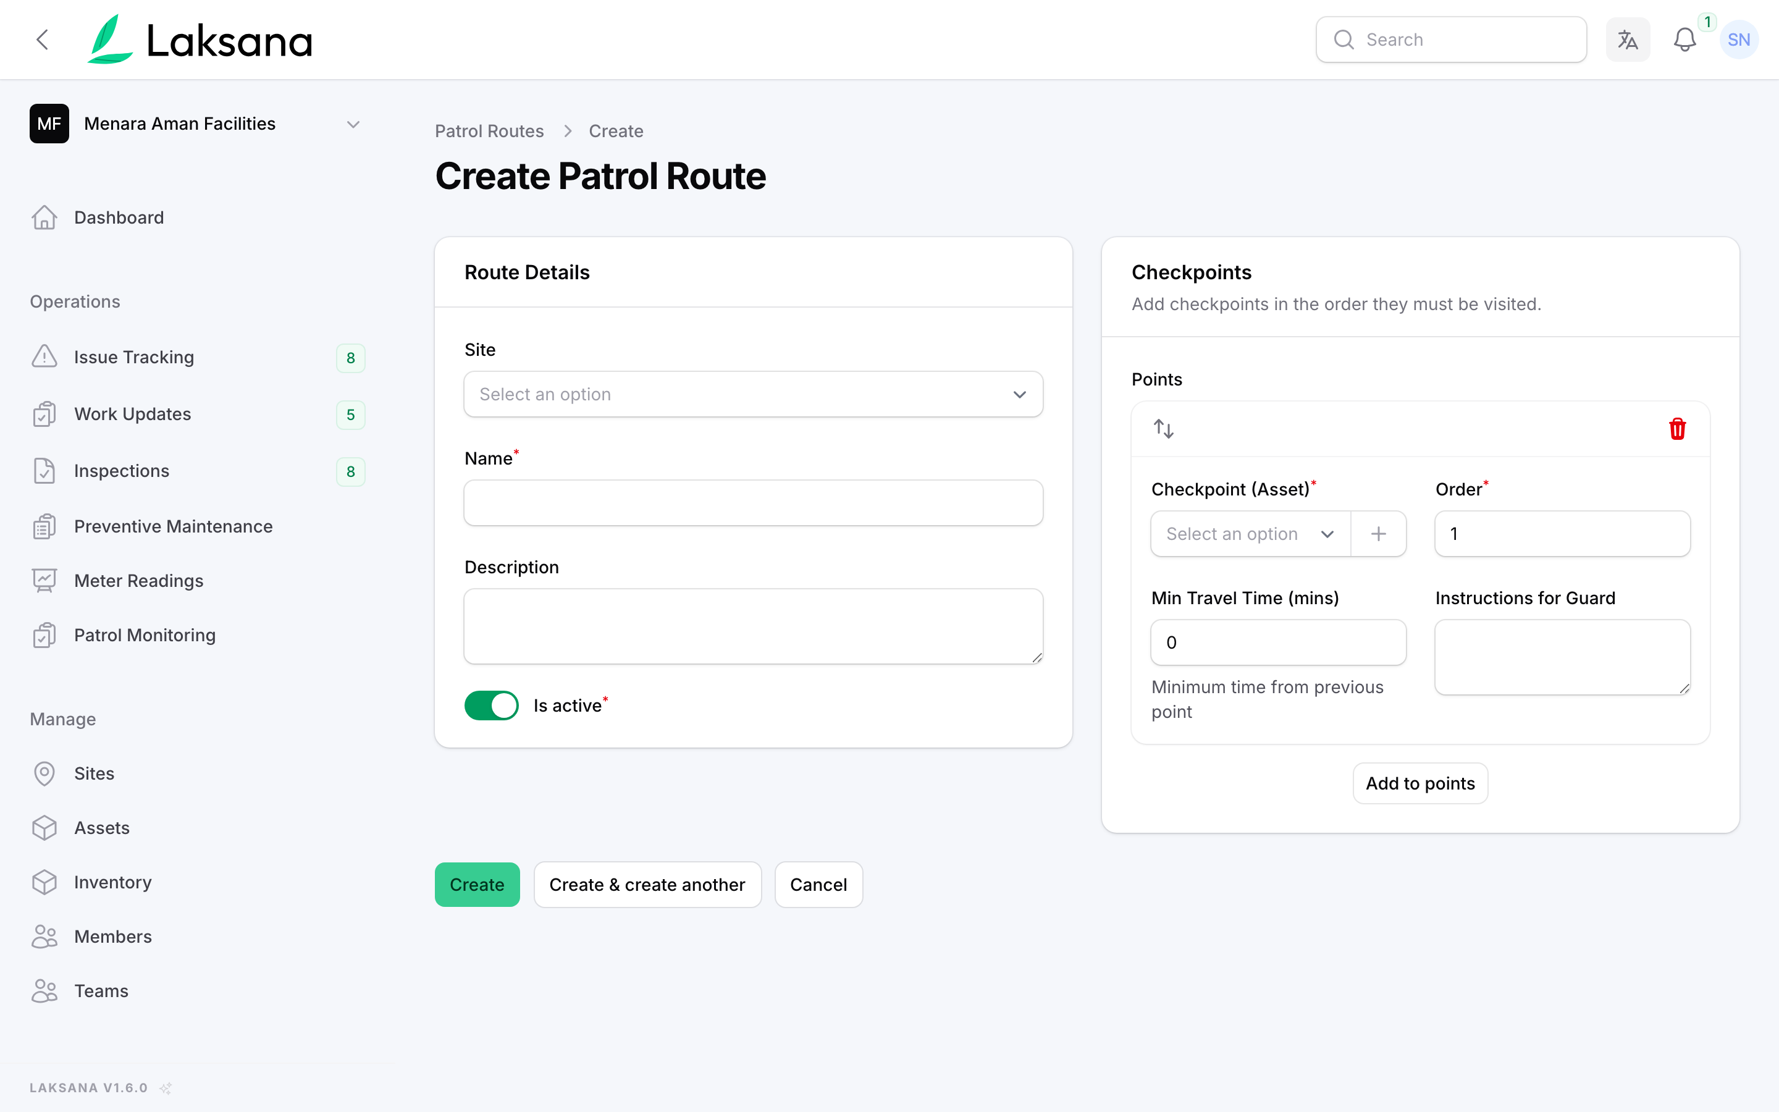This screenshot has width=1779, height=1112.
Task: Click the reorder arrows on checkpoint
Action: (x=1164, y=429)
